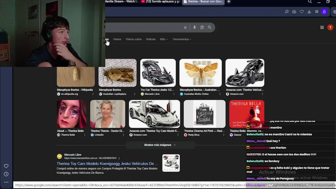Viewport: 336px width, 189px height.
Task: Open Australian Lepidoptera moth thumbnail
Action: coord(117,73)
